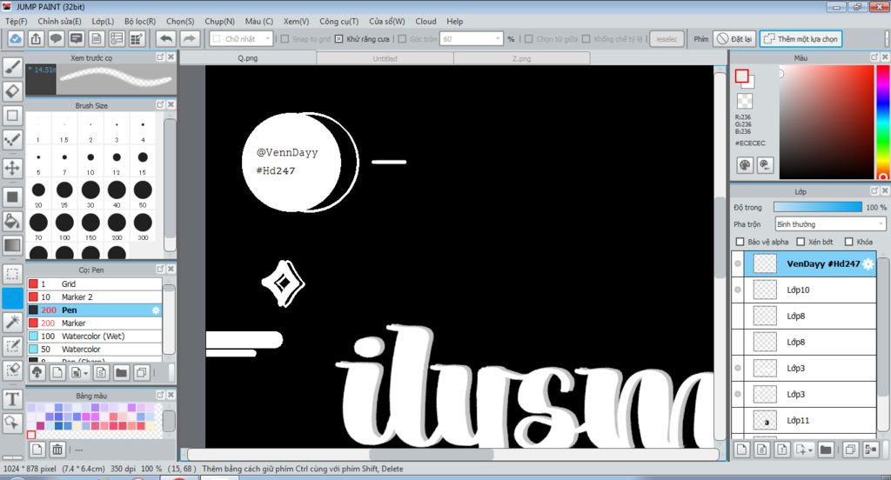
Task: Expand the add layer dropdown arrow in Lớp panel
Action: click(x=810, y=450)
